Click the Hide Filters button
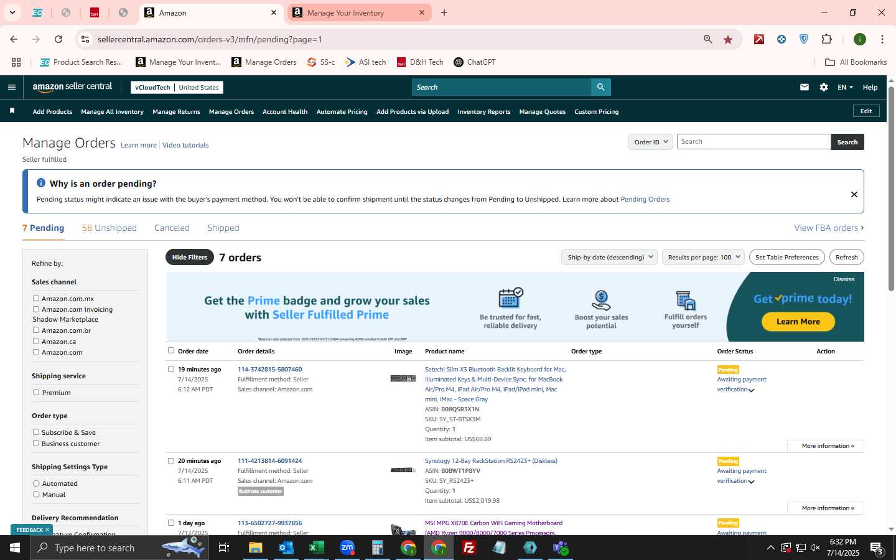The width and height of the screenshot is (896, 560). 190,257
